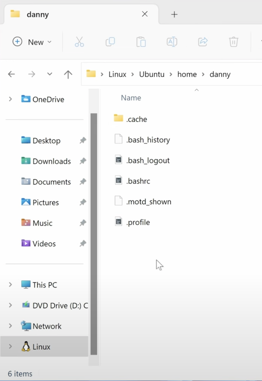Open the Share icon in the toolbar

click(x=203, y=42)
